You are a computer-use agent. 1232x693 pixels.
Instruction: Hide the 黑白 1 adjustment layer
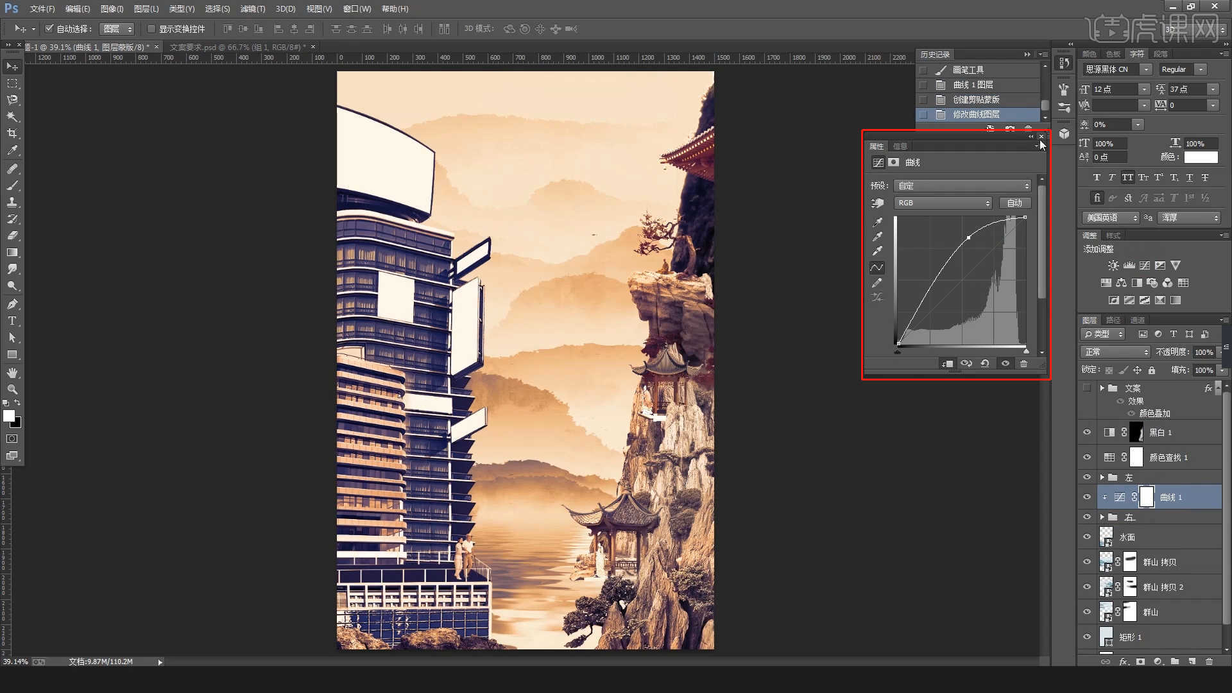(x=1087, y=432)
